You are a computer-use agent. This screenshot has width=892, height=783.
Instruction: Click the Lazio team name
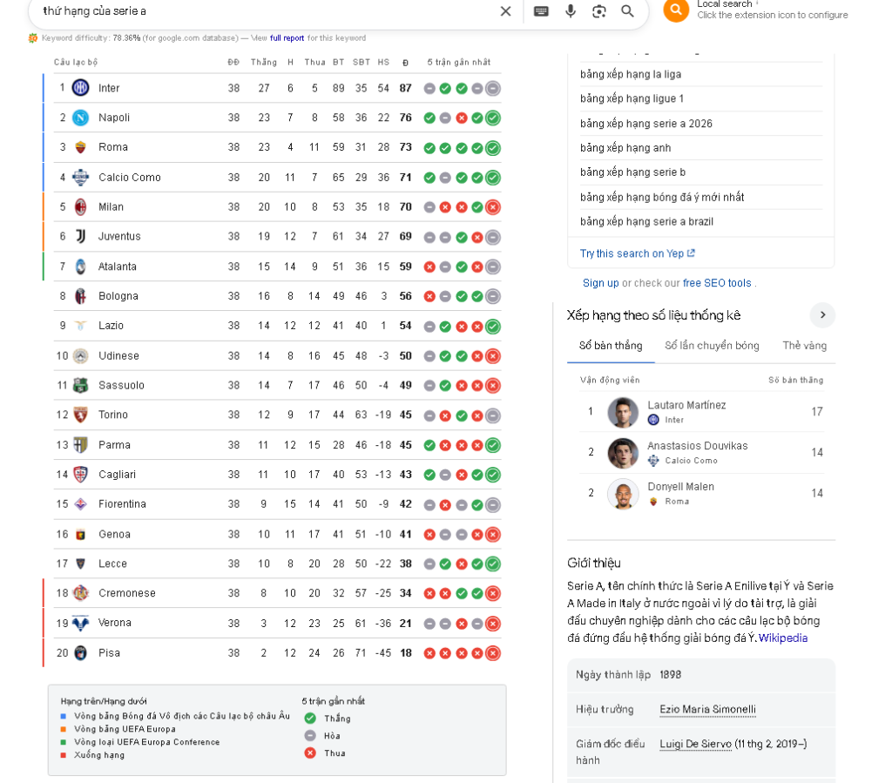click(111, 326)
